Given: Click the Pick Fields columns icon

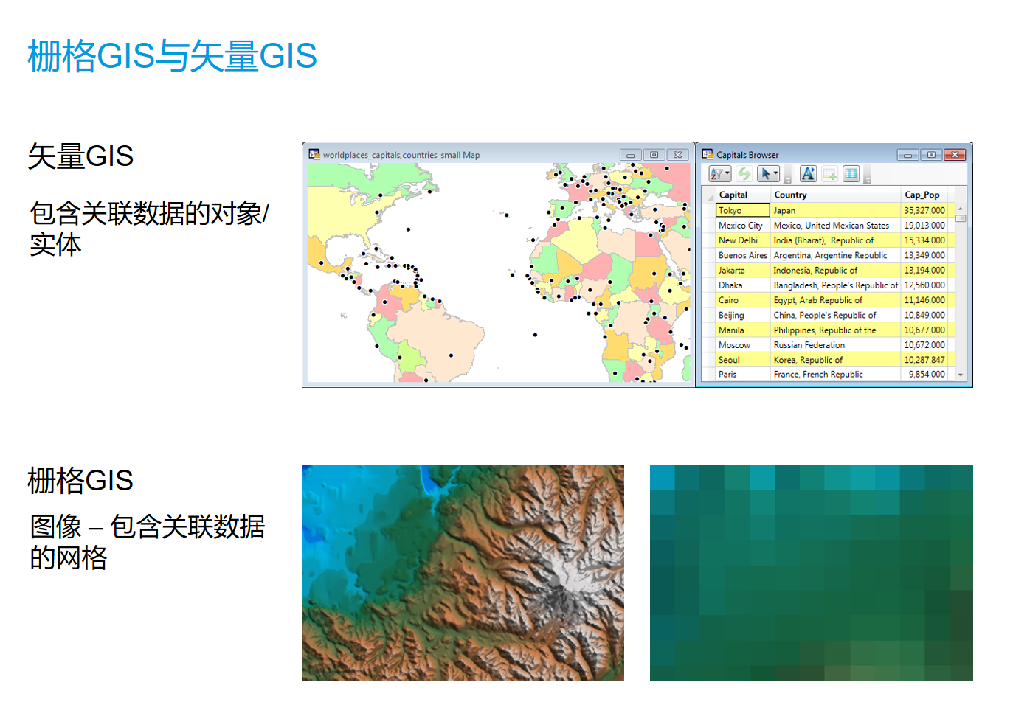Looking at the screenshot, I should point(851,174).
